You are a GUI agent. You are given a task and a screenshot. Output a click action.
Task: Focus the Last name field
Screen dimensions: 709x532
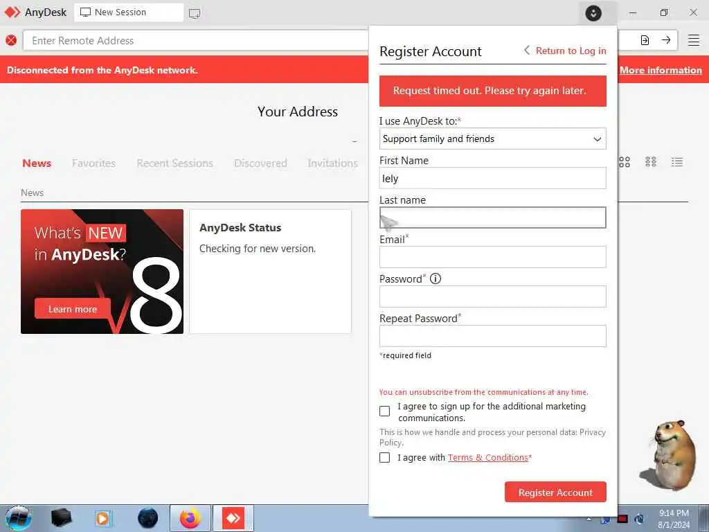pyautogui.click(x=492, y=218)
